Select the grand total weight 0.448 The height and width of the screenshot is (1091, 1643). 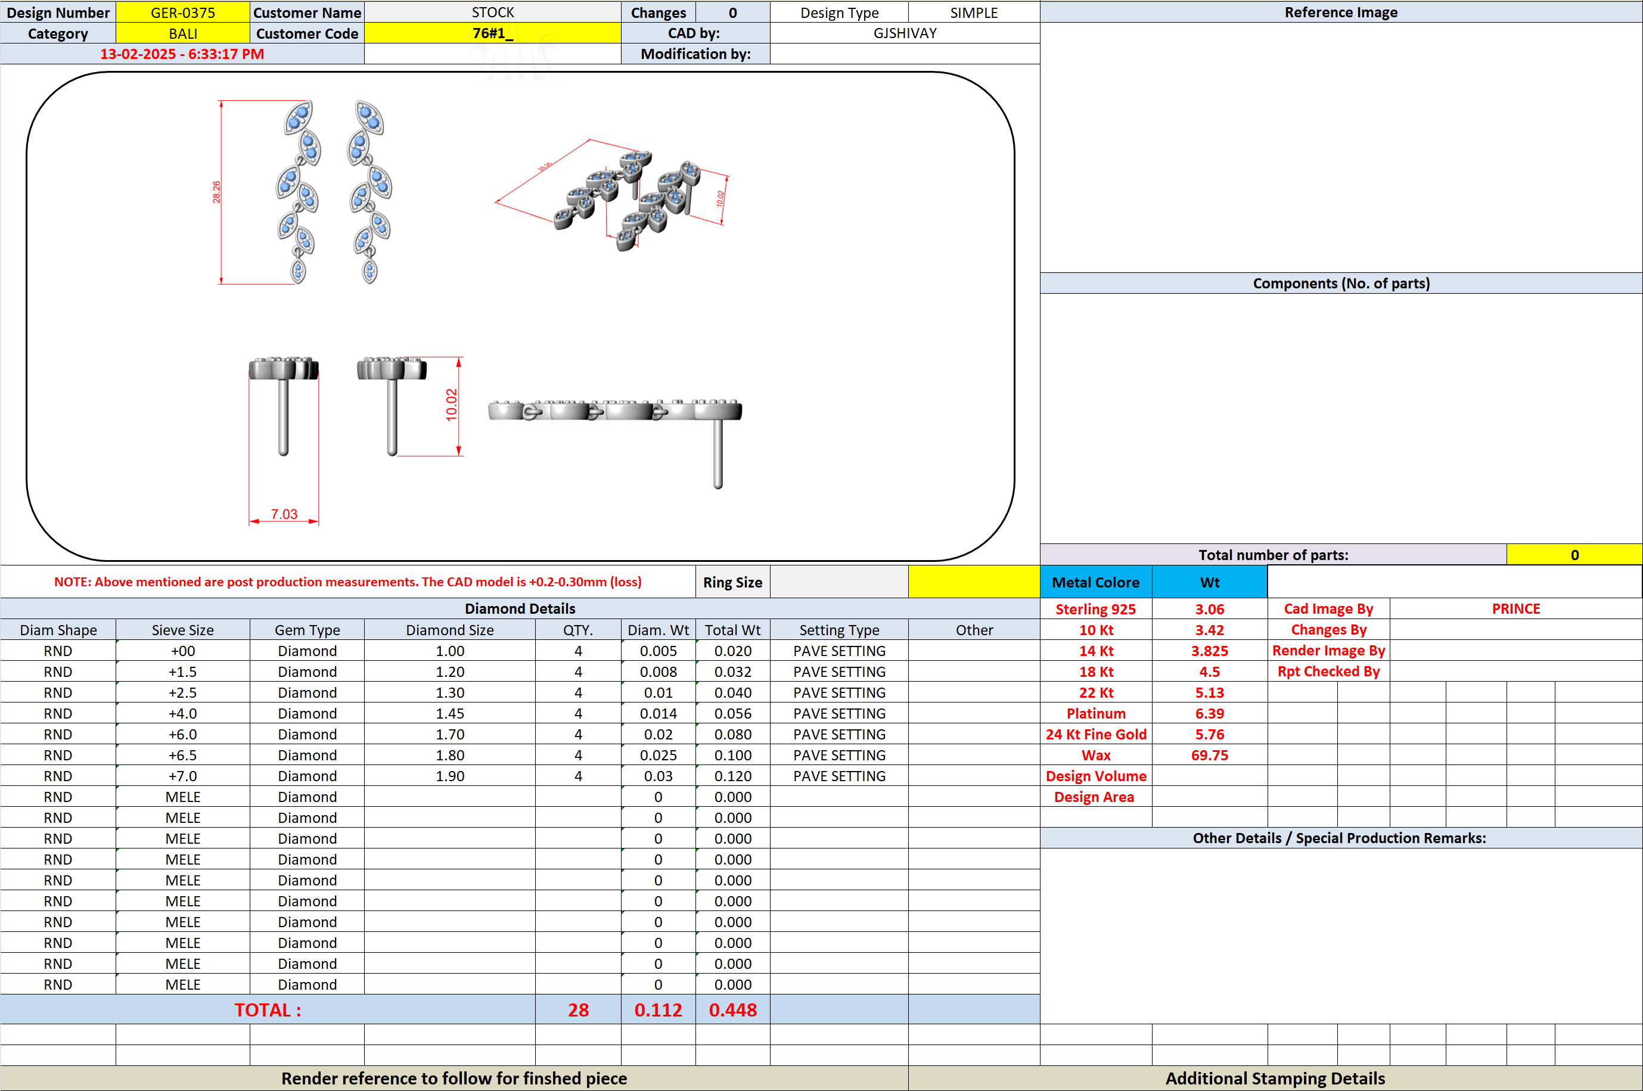pyautogui.click(x=733, y=1009)
